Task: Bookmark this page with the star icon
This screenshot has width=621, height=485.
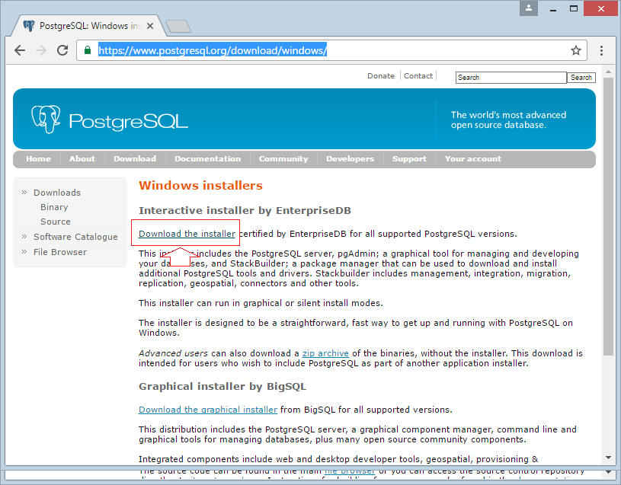Action: [x=576, y=50]
